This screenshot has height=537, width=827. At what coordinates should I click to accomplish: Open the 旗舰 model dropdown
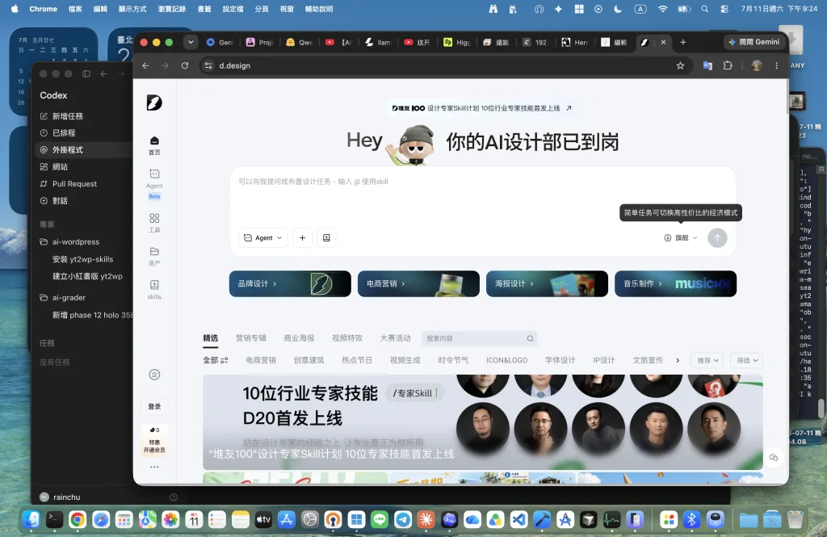680,238
